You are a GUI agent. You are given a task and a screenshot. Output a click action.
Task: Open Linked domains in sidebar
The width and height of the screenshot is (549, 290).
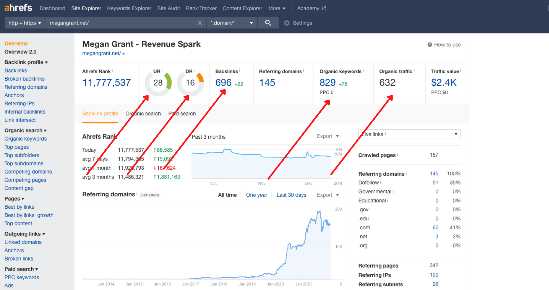tap(23, 242)
